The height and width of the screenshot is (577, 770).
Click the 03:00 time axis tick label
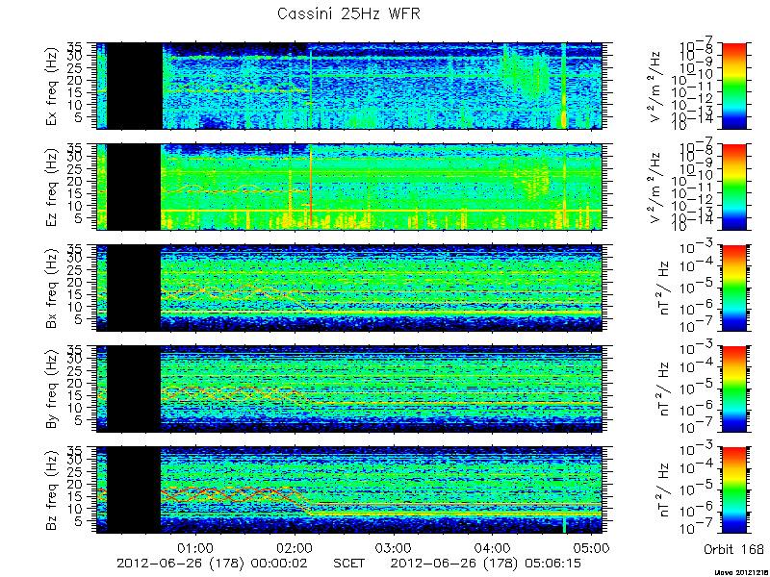point(393,548)
